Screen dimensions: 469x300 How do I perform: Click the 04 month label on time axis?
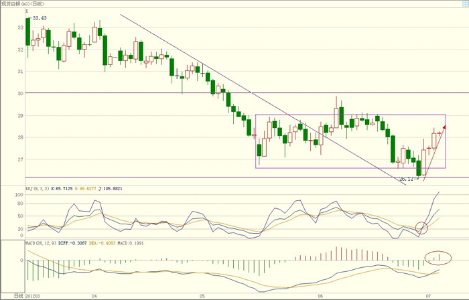94,296
